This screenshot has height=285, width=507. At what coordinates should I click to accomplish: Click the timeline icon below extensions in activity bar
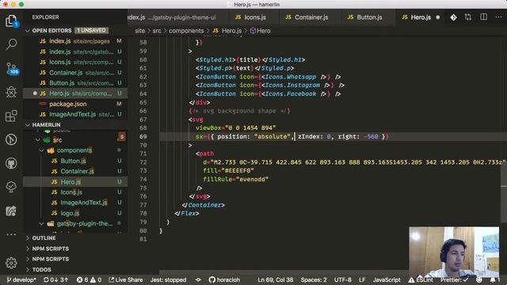(x=11, y=139)
